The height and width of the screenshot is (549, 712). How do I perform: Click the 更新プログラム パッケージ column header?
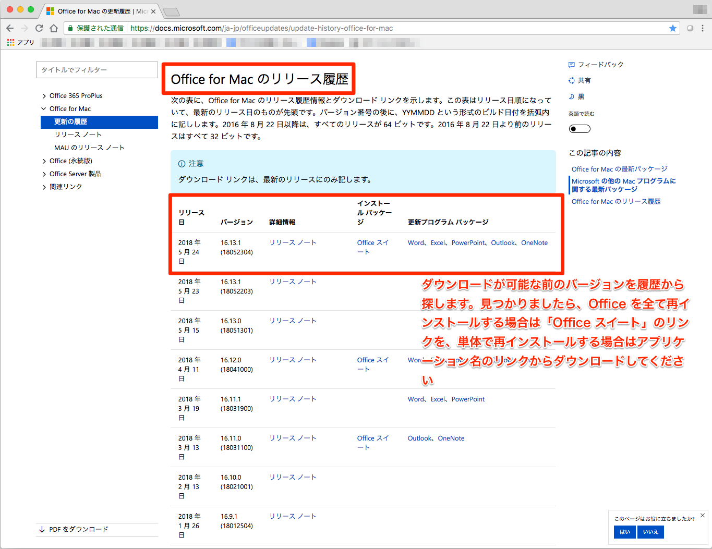448,222
